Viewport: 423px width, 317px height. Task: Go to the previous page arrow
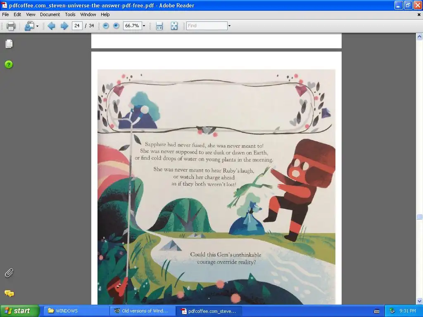(x=51, y=26)
